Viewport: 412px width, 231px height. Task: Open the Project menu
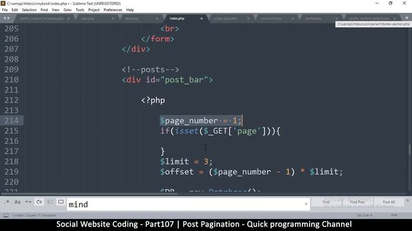click(94, 10)
